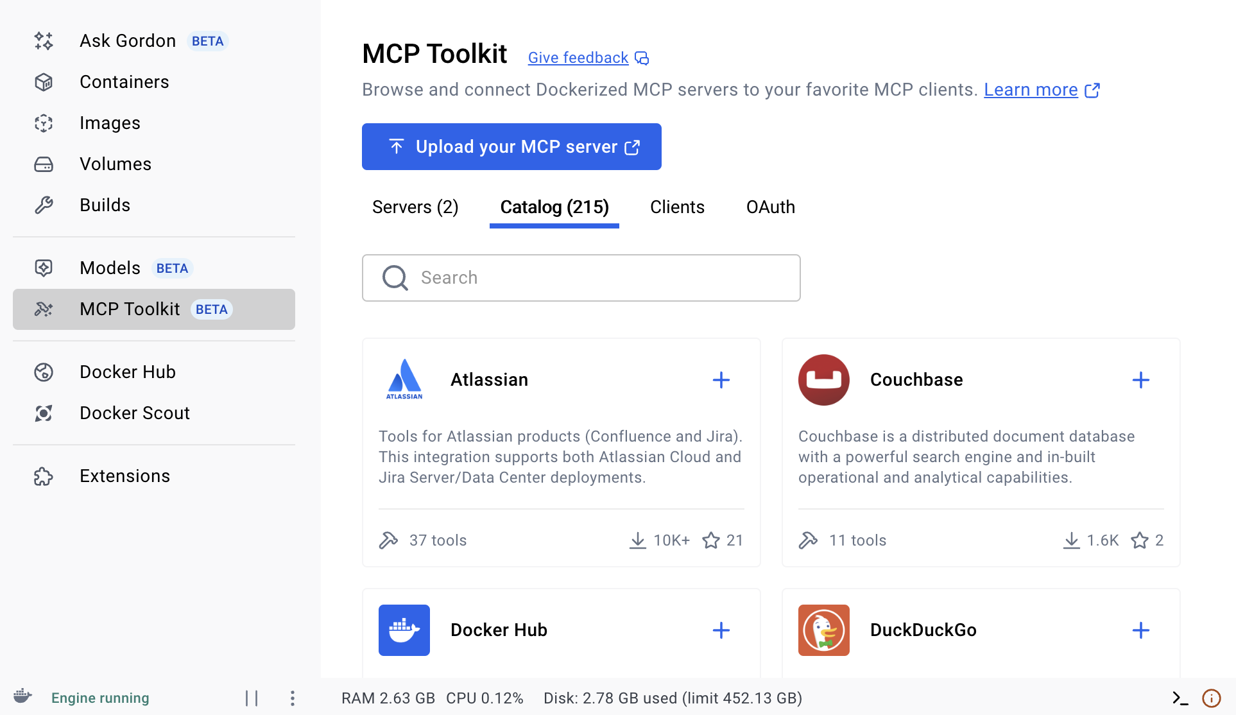
Task: Click the Docker Hub catalog card logo
Action: pos(404,630)
